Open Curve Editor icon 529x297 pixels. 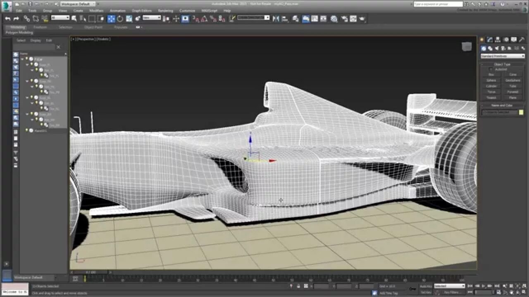(x=315, y=19)
